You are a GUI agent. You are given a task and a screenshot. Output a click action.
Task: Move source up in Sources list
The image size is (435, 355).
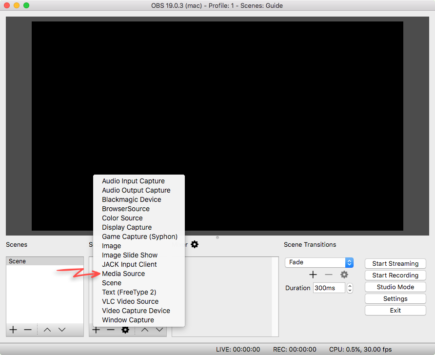coord(145,330)
